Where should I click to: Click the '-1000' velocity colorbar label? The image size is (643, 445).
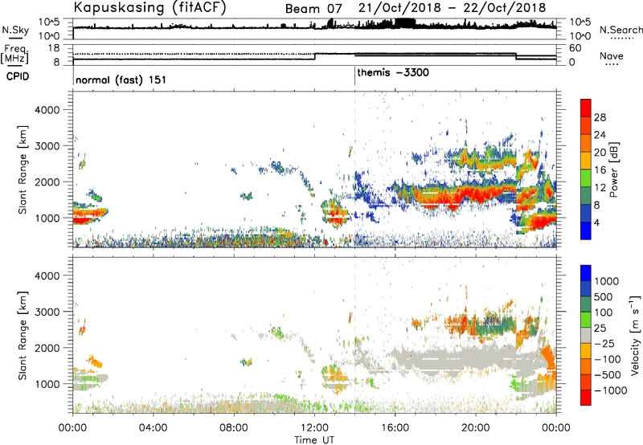pyautogui.click(x=611, y=390)
